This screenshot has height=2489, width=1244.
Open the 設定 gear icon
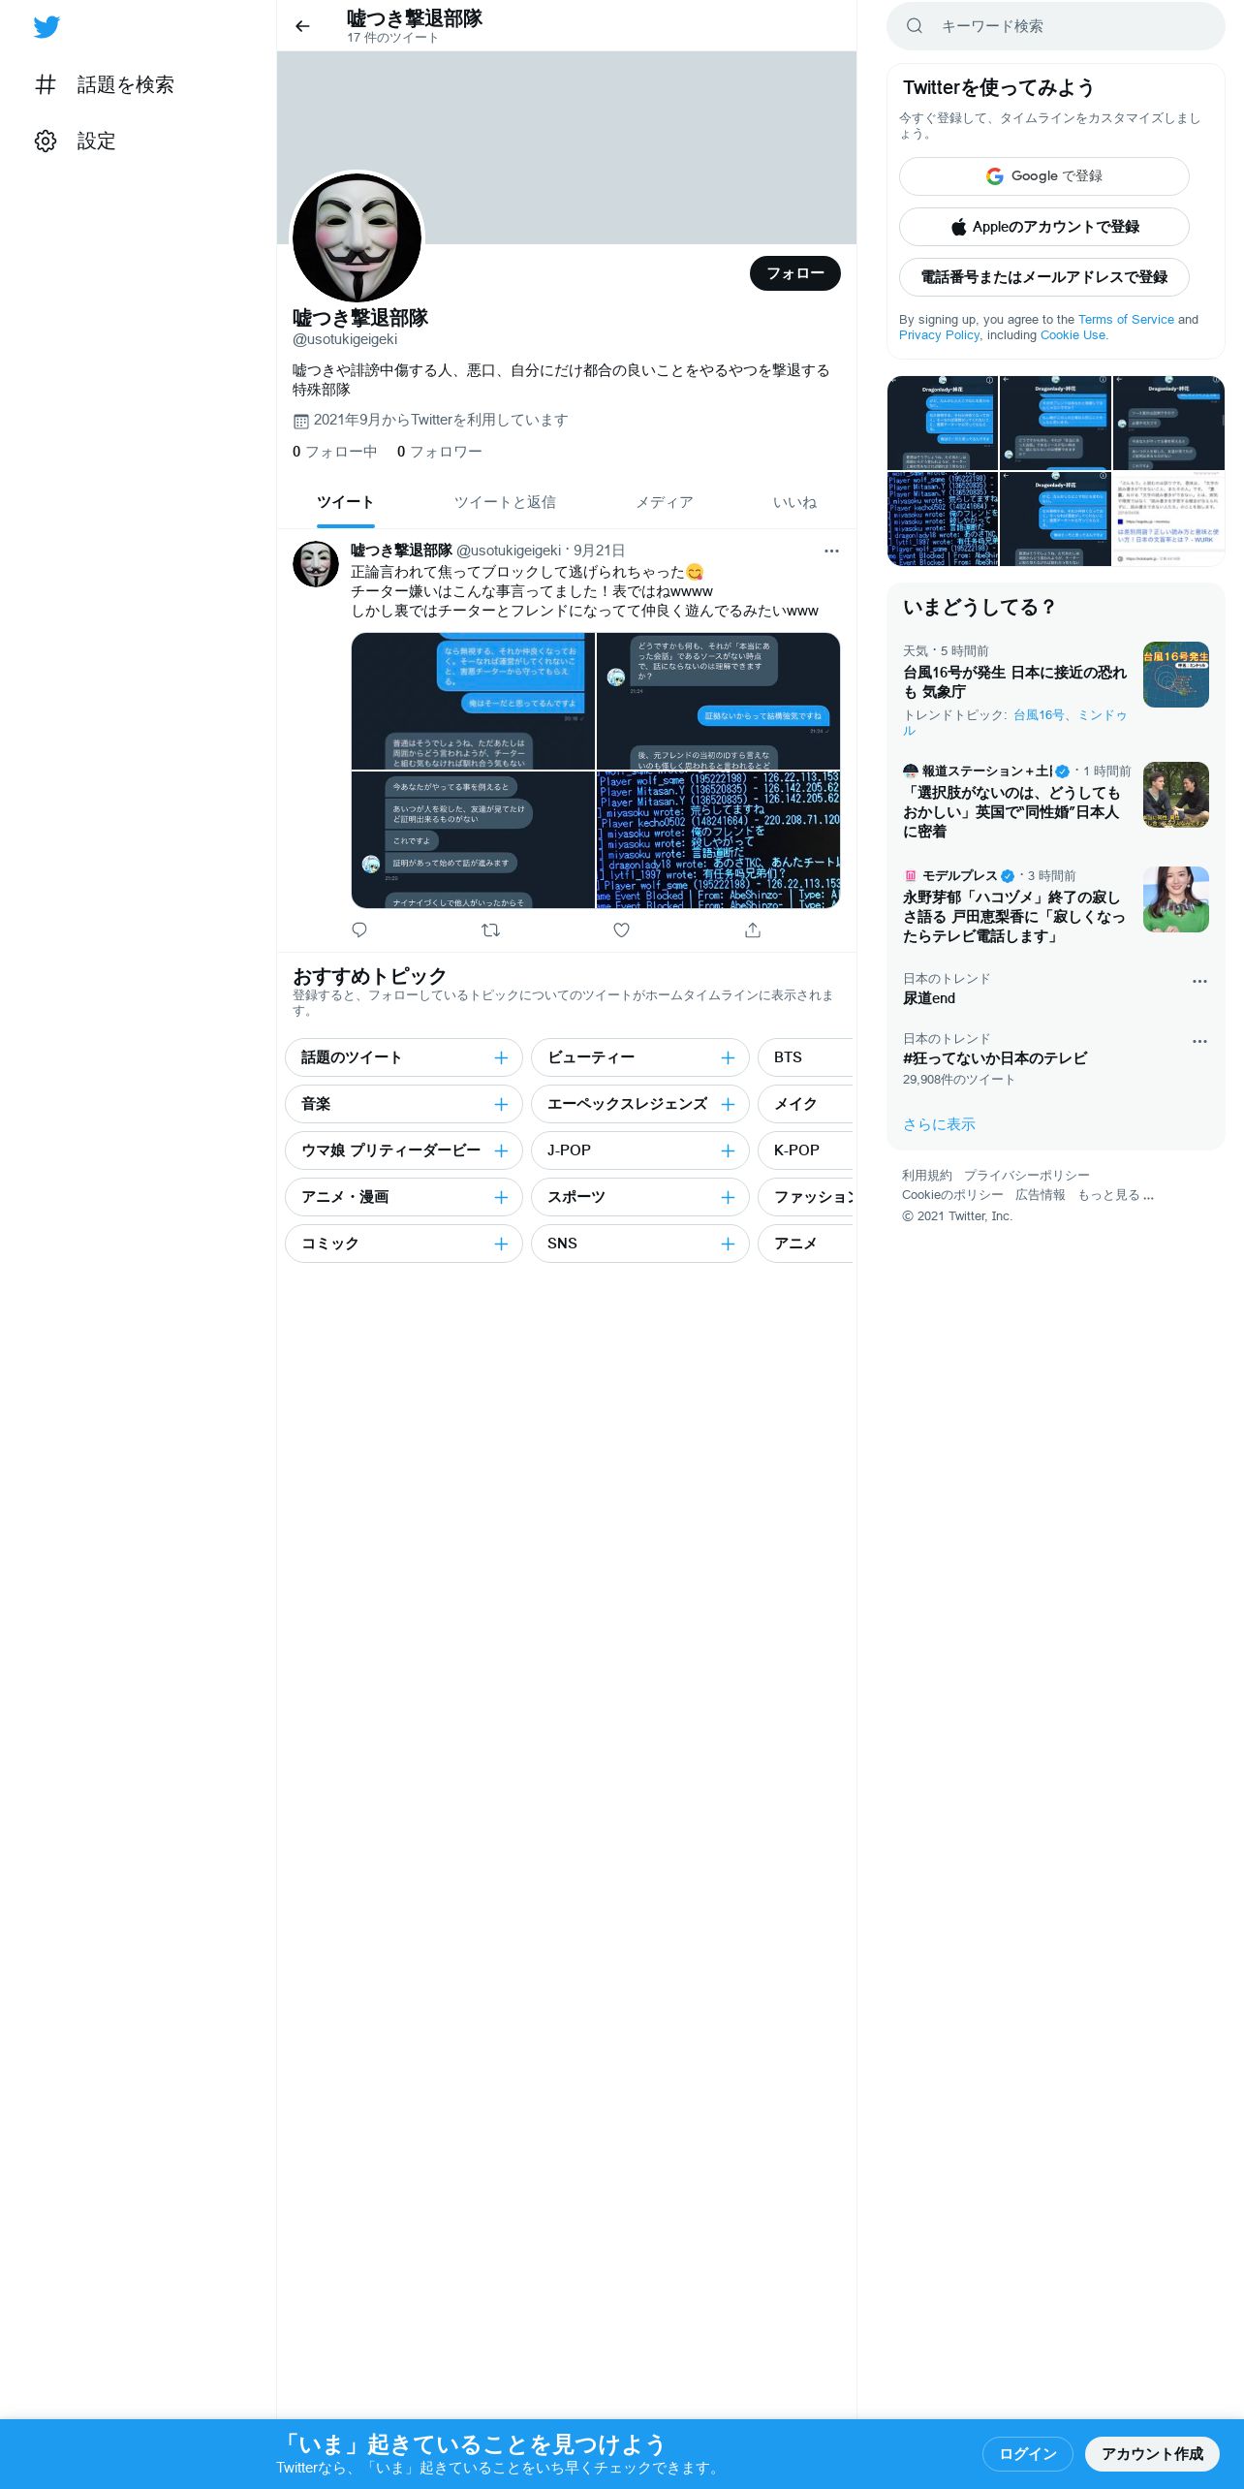(46, 141)
